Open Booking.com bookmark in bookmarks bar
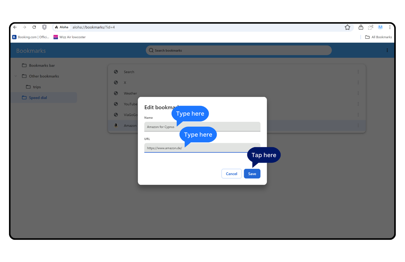 31,37
